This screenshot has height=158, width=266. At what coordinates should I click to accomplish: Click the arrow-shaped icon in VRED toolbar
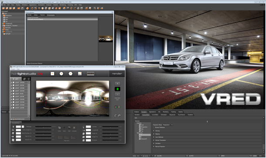(x=53, y=8)
